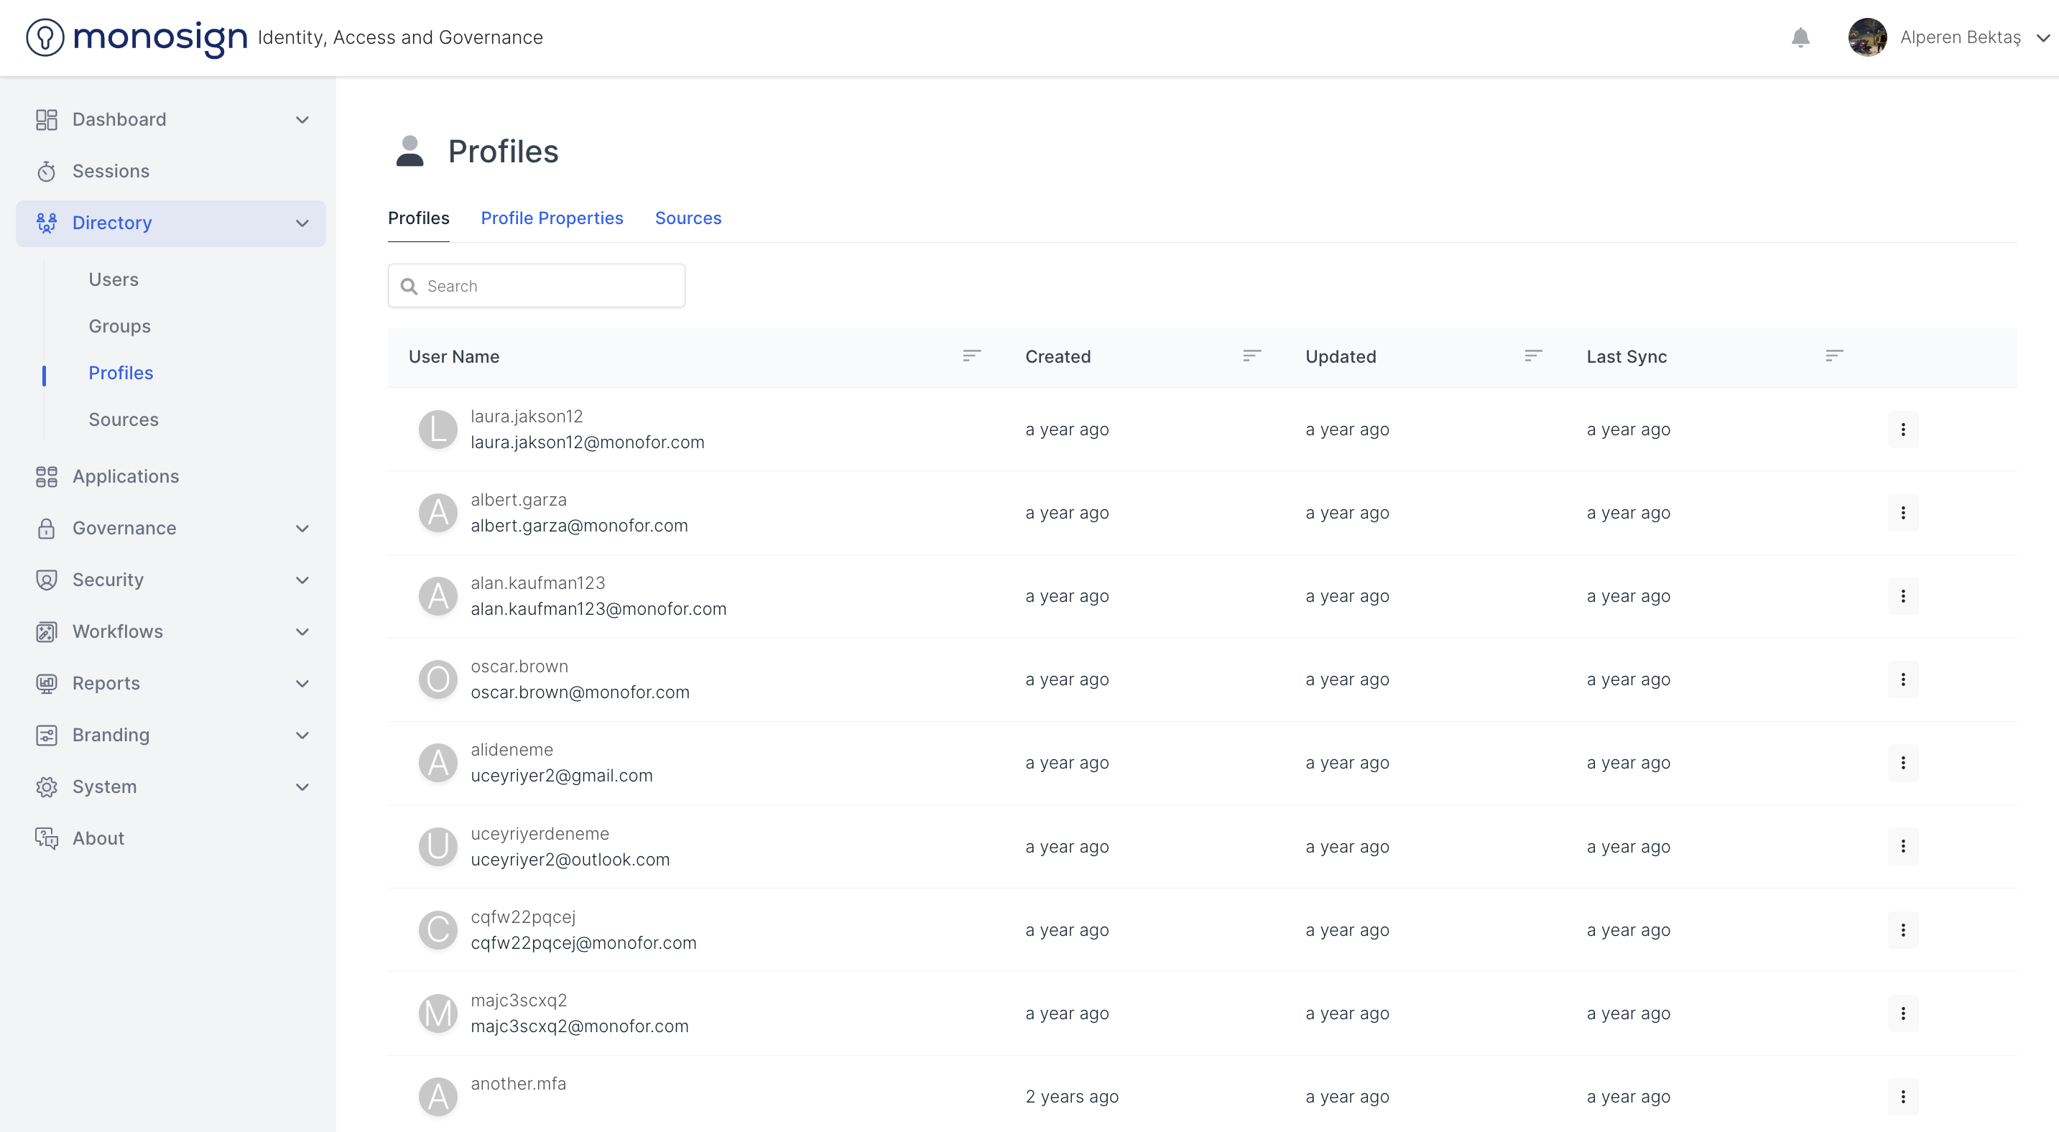Image resolution: width=2059 pixels, height=1132 pixels.
Task: Open the Sessions stopwatch item
Action: coord(47,172)
